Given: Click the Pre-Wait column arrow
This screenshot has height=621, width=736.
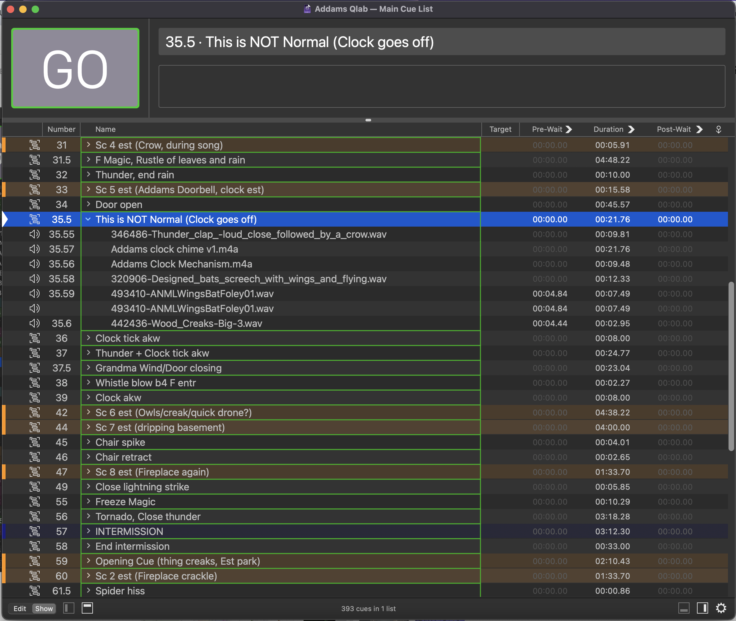Looking at the screenshot, I should click(x=569, y=129).
